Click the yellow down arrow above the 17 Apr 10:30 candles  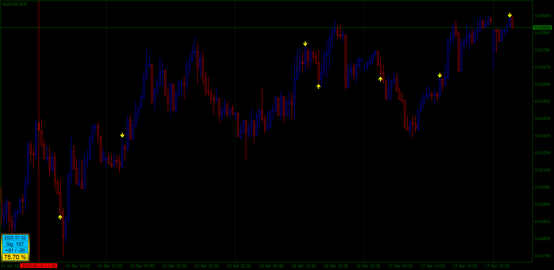pyautogui.click(x=440, y=75)
